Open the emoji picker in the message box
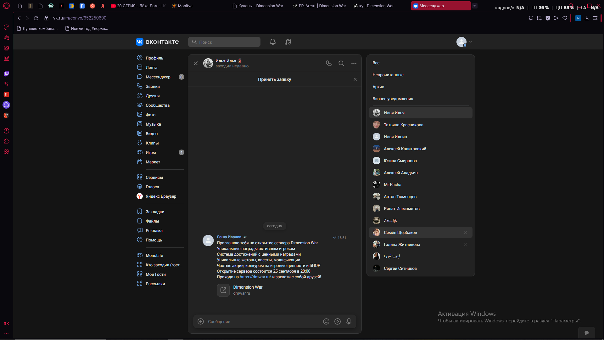This screenshot has width=604, height=340. [x=326, y=321]
